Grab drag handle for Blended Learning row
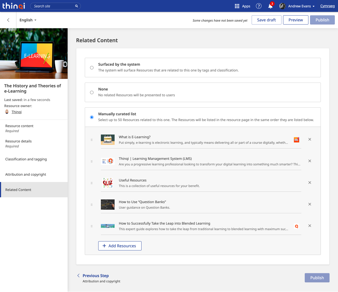Screen dimensions: 338x292 (92, 226)
